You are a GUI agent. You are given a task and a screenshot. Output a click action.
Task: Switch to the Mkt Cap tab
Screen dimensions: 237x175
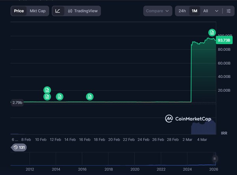coord(38,11)
